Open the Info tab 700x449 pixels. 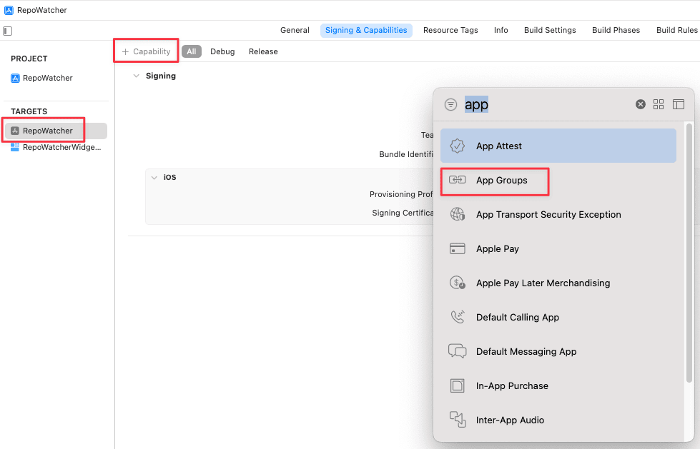coord(501,30)
